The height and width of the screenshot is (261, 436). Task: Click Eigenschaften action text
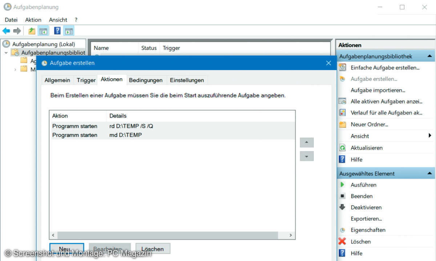pyautogui.click(x=368, y=230)
